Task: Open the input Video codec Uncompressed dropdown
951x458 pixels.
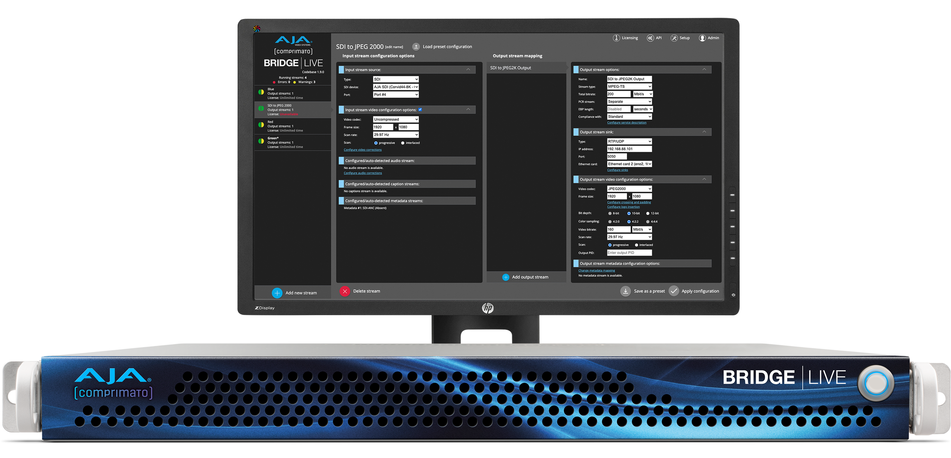Action: [x=396, y=119]
